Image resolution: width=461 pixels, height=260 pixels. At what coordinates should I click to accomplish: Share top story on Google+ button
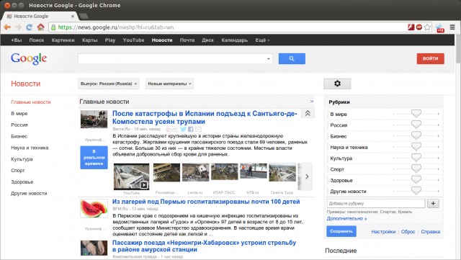pos(171,129)
